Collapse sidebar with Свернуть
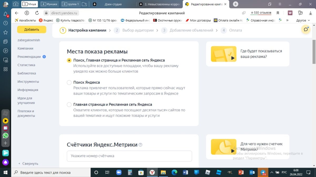The height and width of the screenshot is (177, 316). (x=28, y=163)
